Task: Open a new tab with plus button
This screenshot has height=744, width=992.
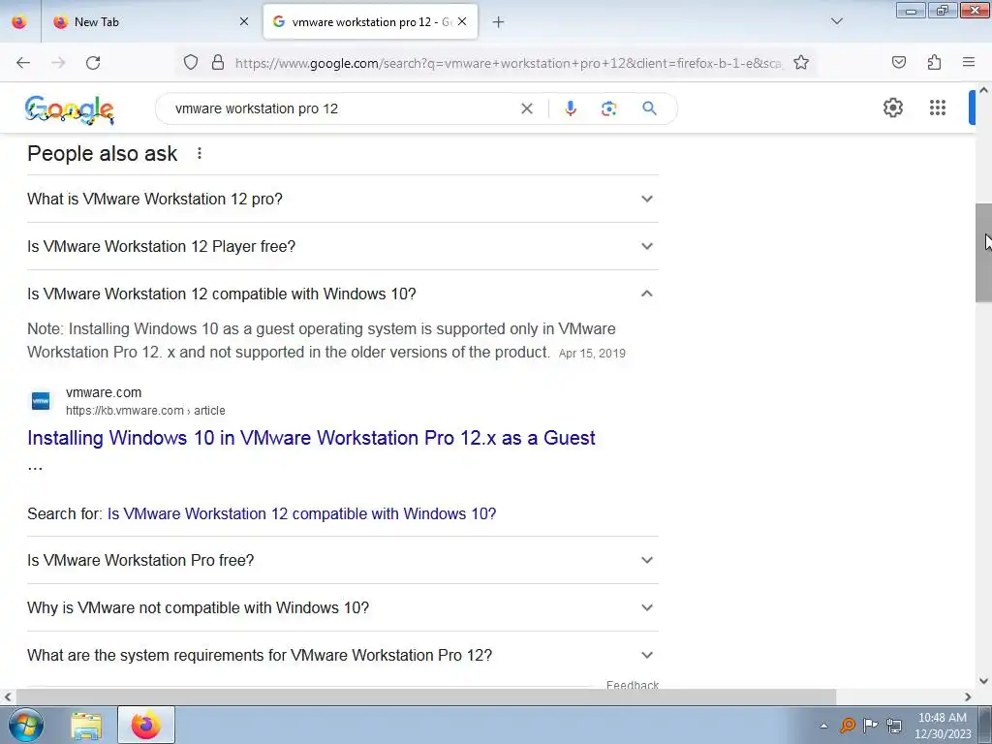Action: (499, 22)
